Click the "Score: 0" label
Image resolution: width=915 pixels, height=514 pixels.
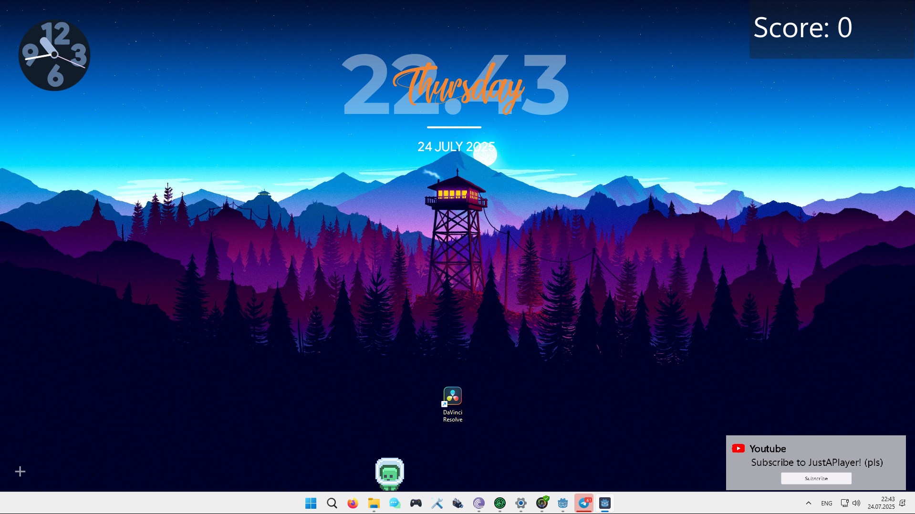[x=802, y=28]
